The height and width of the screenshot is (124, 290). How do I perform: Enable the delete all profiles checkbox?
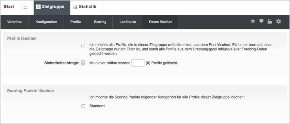click(83, 46)
